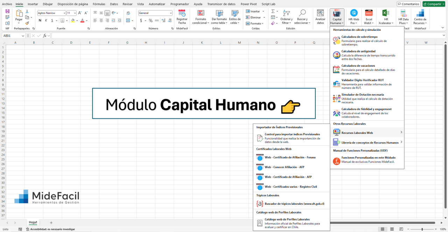Click the wrap text icon

(x=128, y=13)
